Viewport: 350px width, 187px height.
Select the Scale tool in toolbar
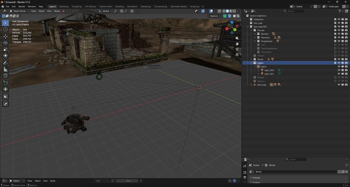coord(6,49)
